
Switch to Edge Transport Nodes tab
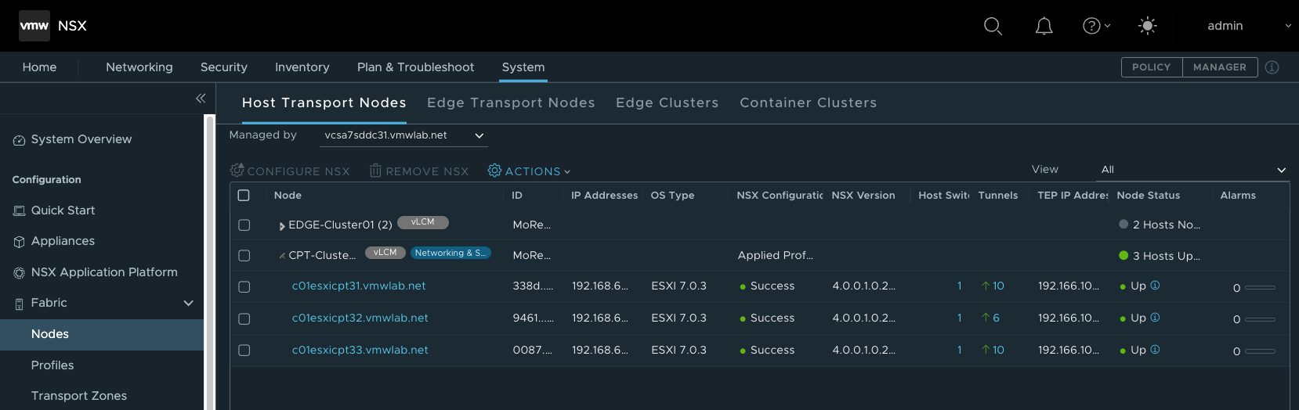(x=511, y=102)
